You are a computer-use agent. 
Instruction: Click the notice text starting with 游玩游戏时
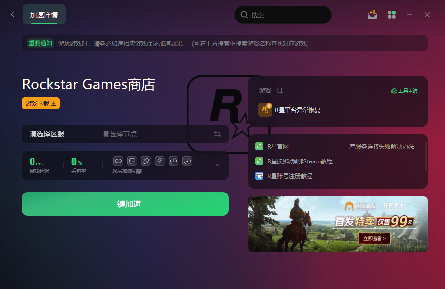coord(184,44)
